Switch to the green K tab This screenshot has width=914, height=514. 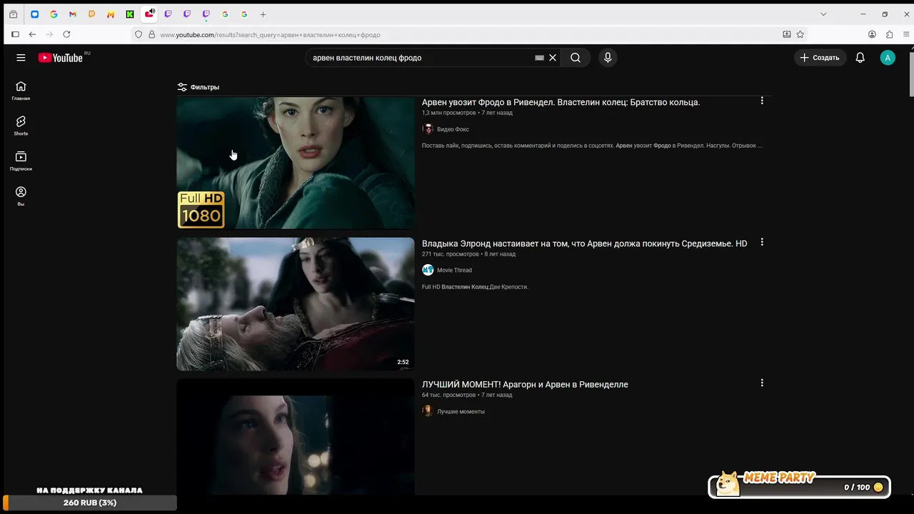(x=130, y=14)
